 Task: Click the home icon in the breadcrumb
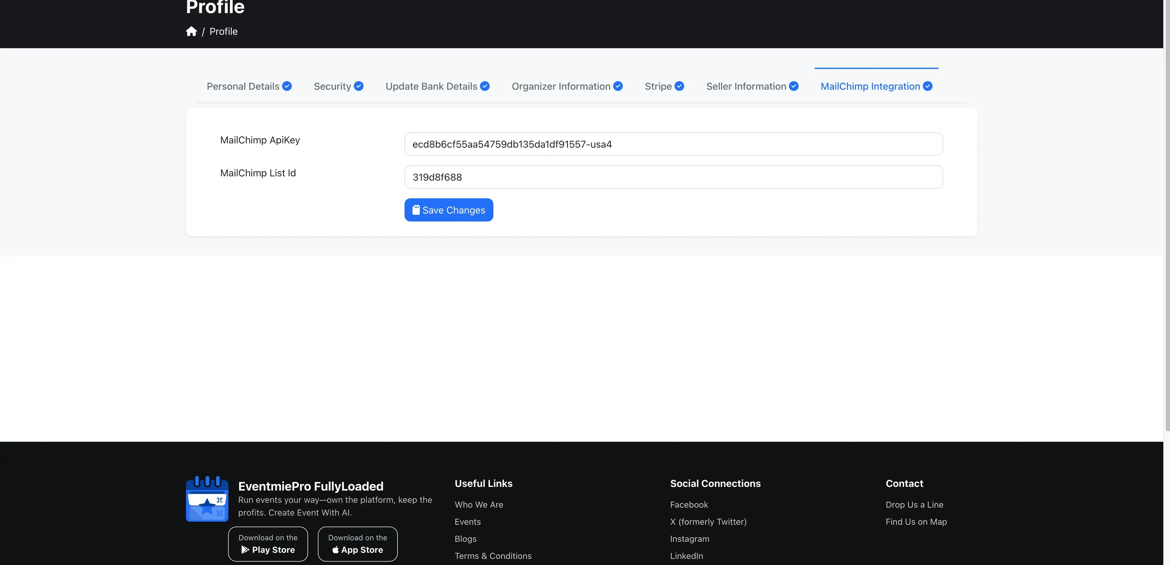(191, 31)
